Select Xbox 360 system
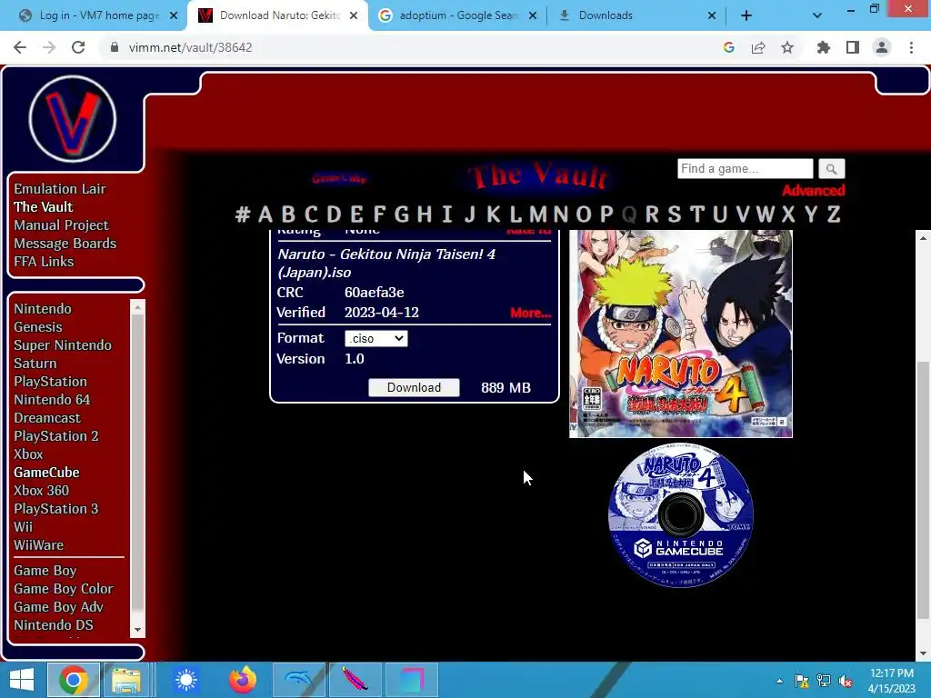This screenshot has width=931, height=698. (41, 491)
